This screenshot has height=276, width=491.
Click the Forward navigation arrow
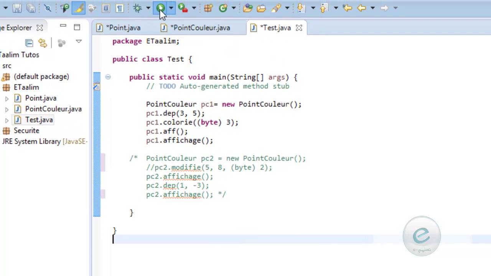384,8
